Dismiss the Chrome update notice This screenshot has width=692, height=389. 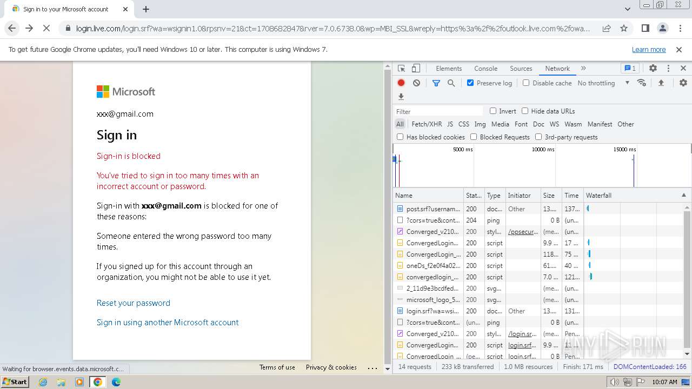tap(679, 50)
